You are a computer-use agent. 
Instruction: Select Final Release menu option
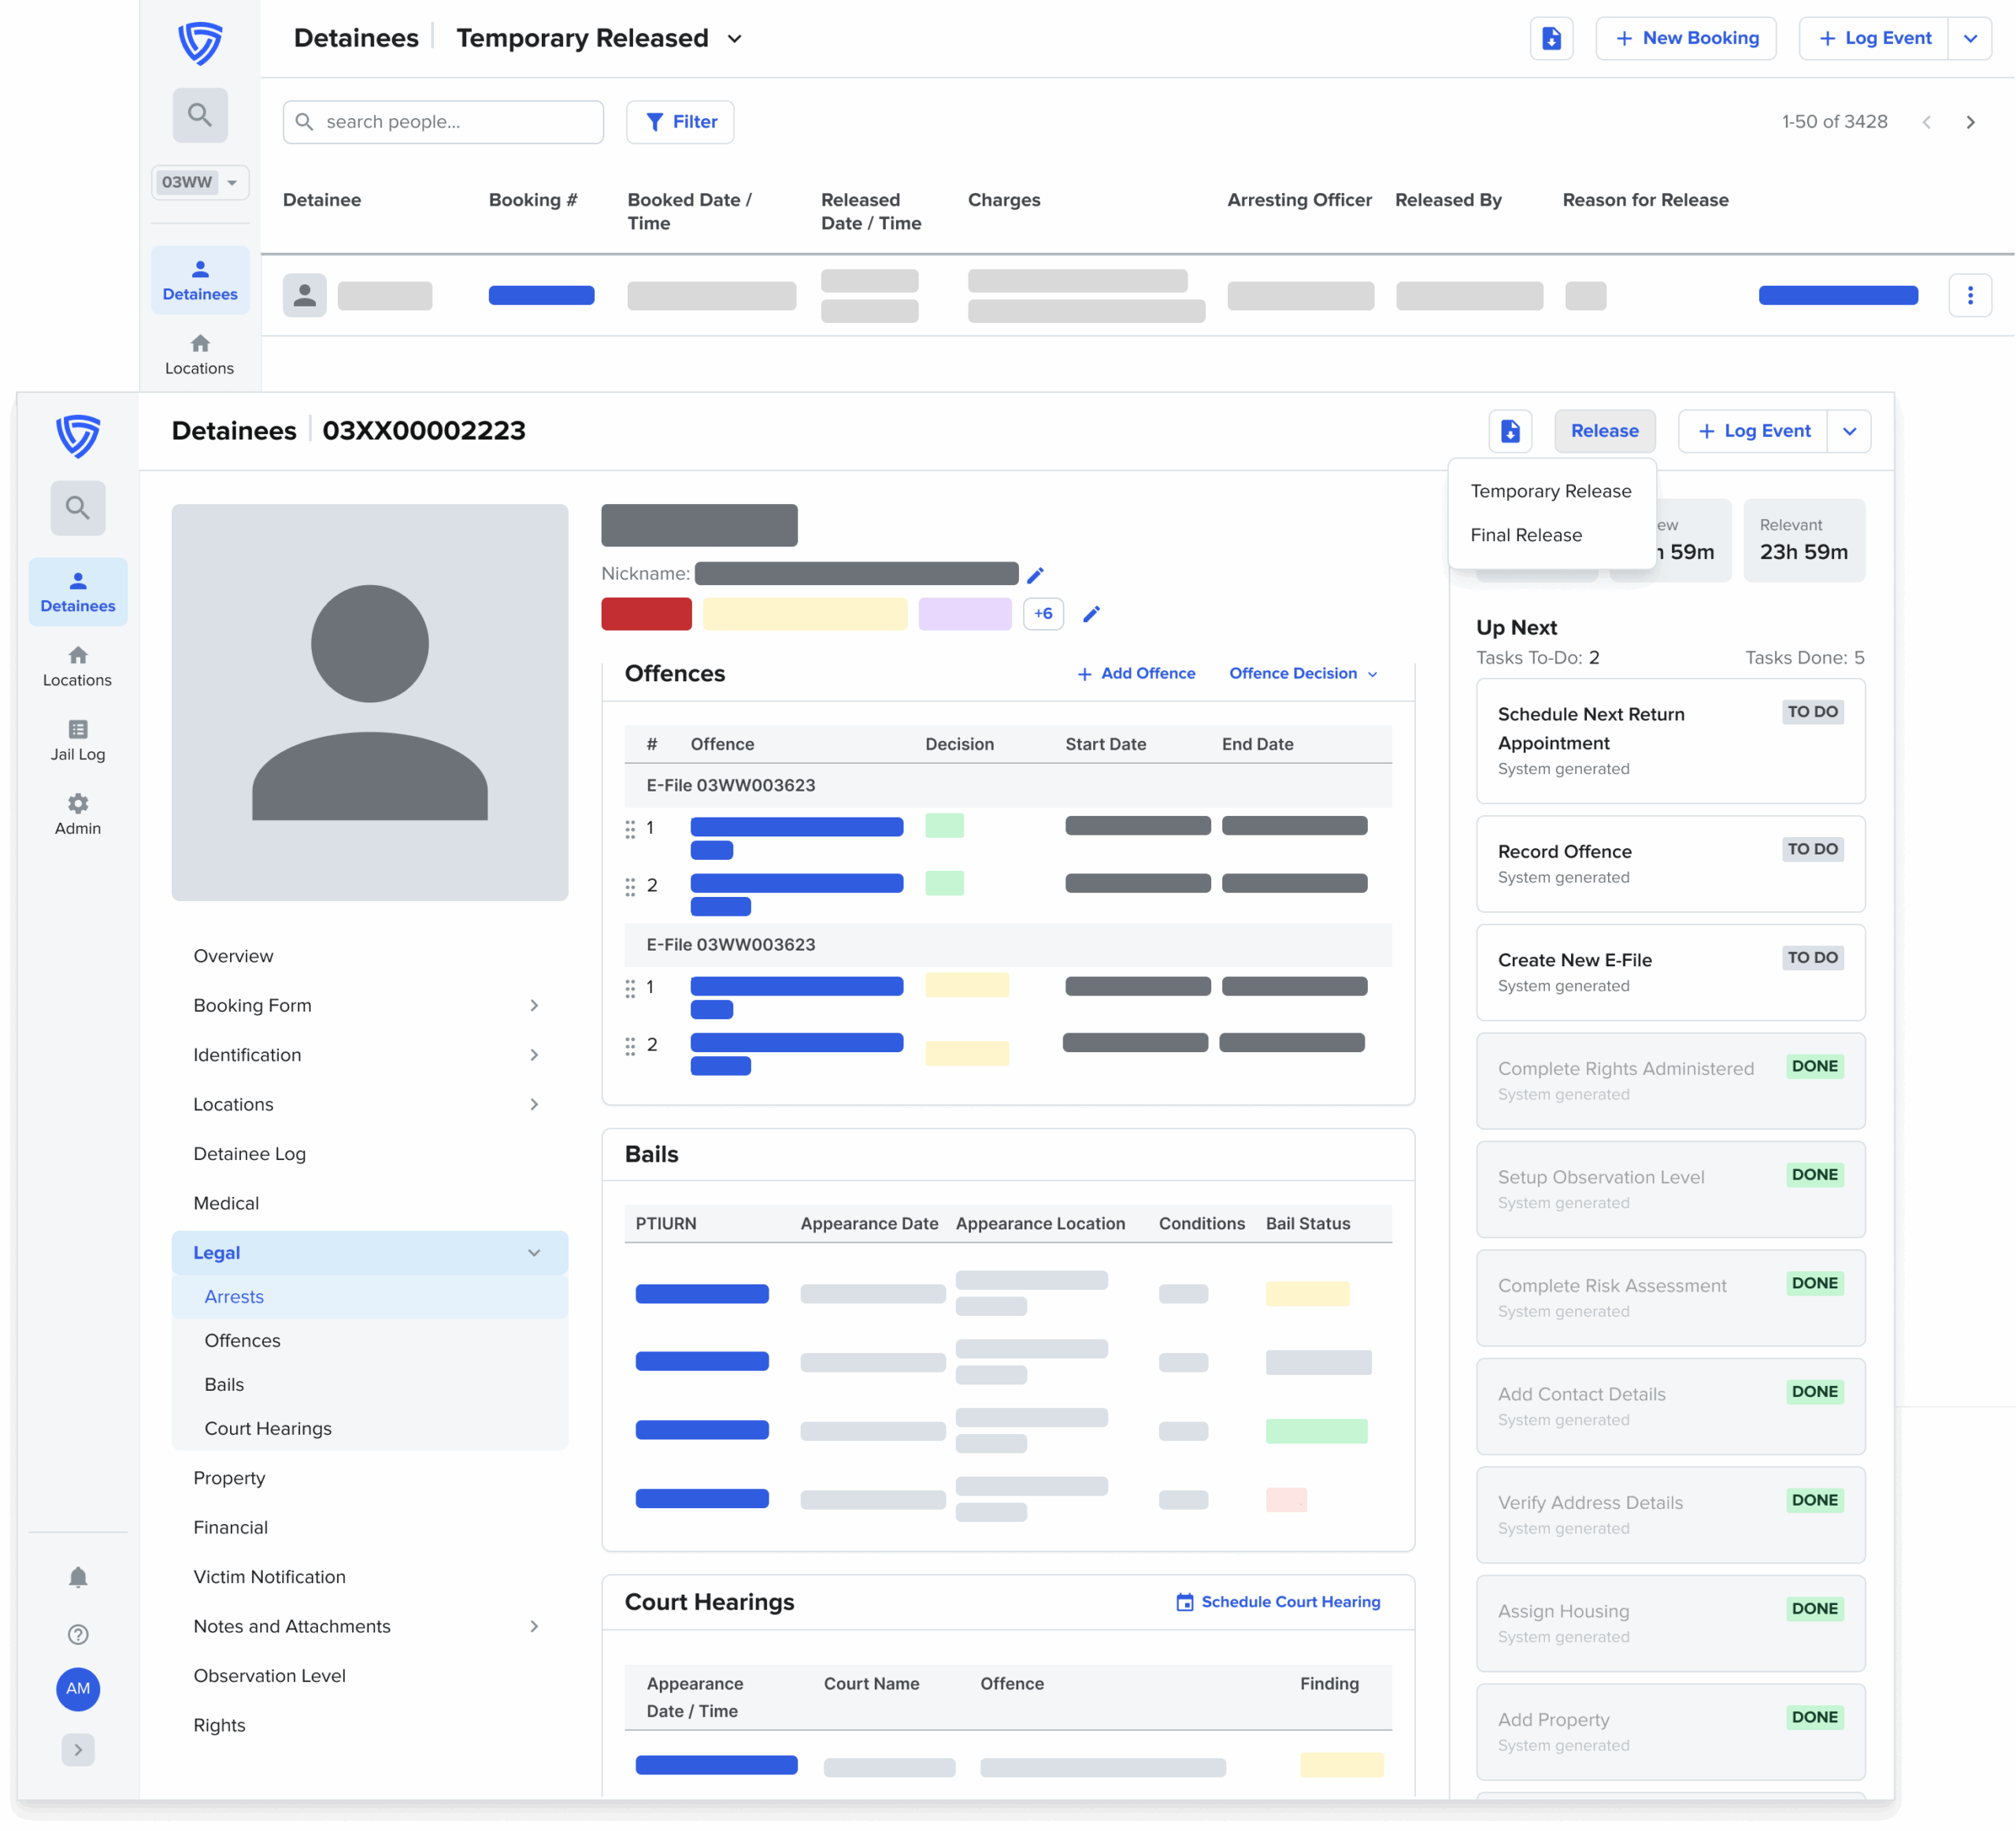point(1526,535)
